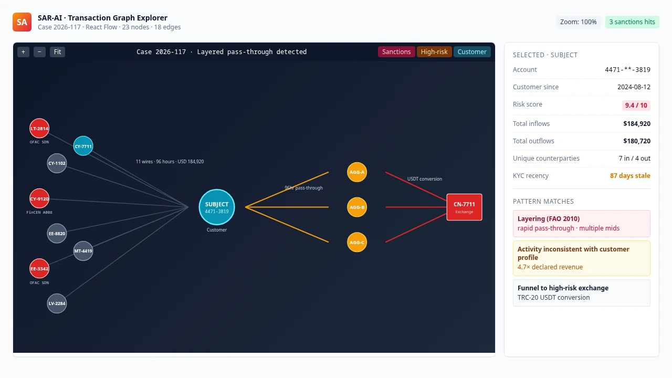
Task: Open the Funnel to high-risk exchange card
Action: (x=582, y=293)
